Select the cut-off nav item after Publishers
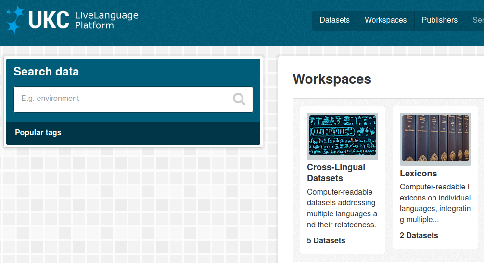The height and width of the screenshot is (263, 484). click(477, 20)
